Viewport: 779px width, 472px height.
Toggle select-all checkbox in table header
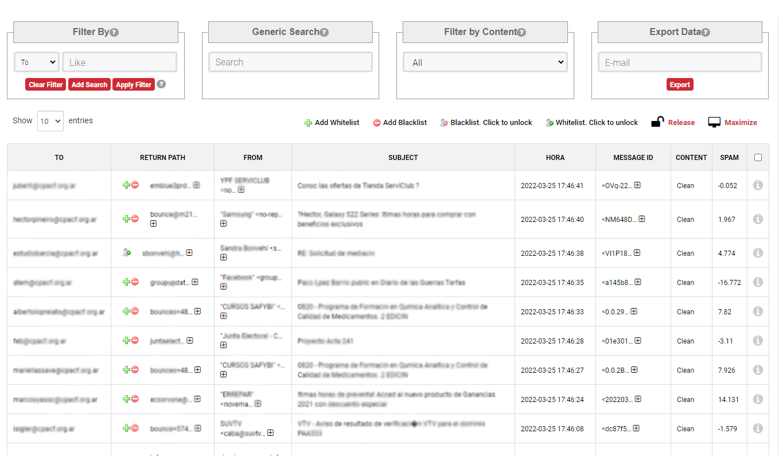pos(758,157)
